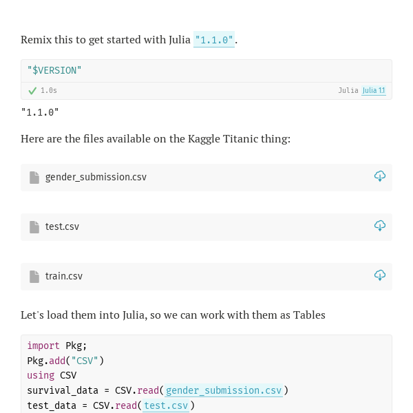
Task: Click the train.csv document icon
Action: coord(34,277)
